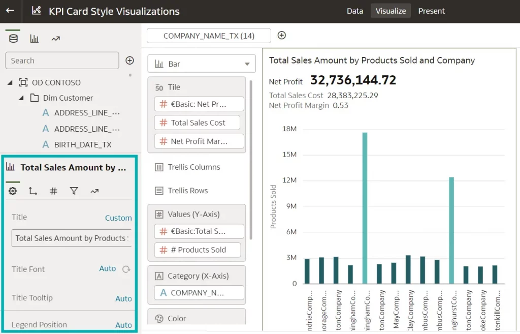
Task: Switch to the Present tab
Action: tap(431, 11)
